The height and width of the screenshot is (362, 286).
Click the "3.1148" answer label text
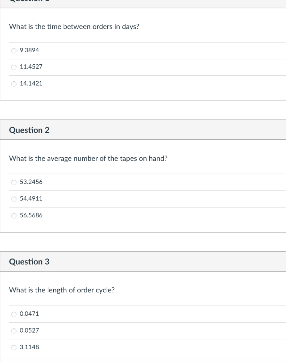pos(30,347)
